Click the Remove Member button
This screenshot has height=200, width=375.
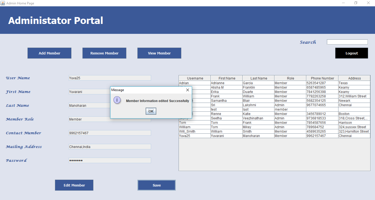[104, 53]
